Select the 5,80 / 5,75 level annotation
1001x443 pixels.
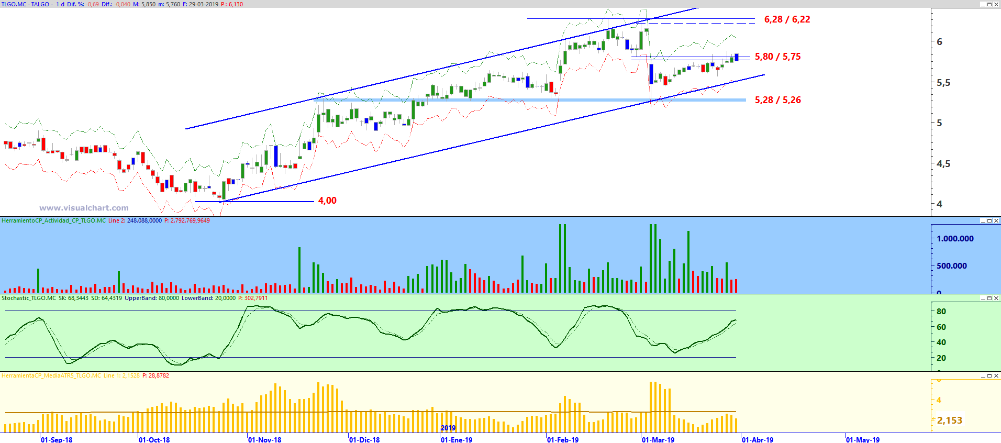point(777,57)
